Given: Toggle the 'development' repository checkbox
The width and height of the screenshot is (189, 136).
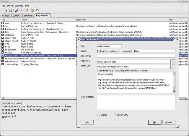Looking at the screenshot, I should point(3,29).
